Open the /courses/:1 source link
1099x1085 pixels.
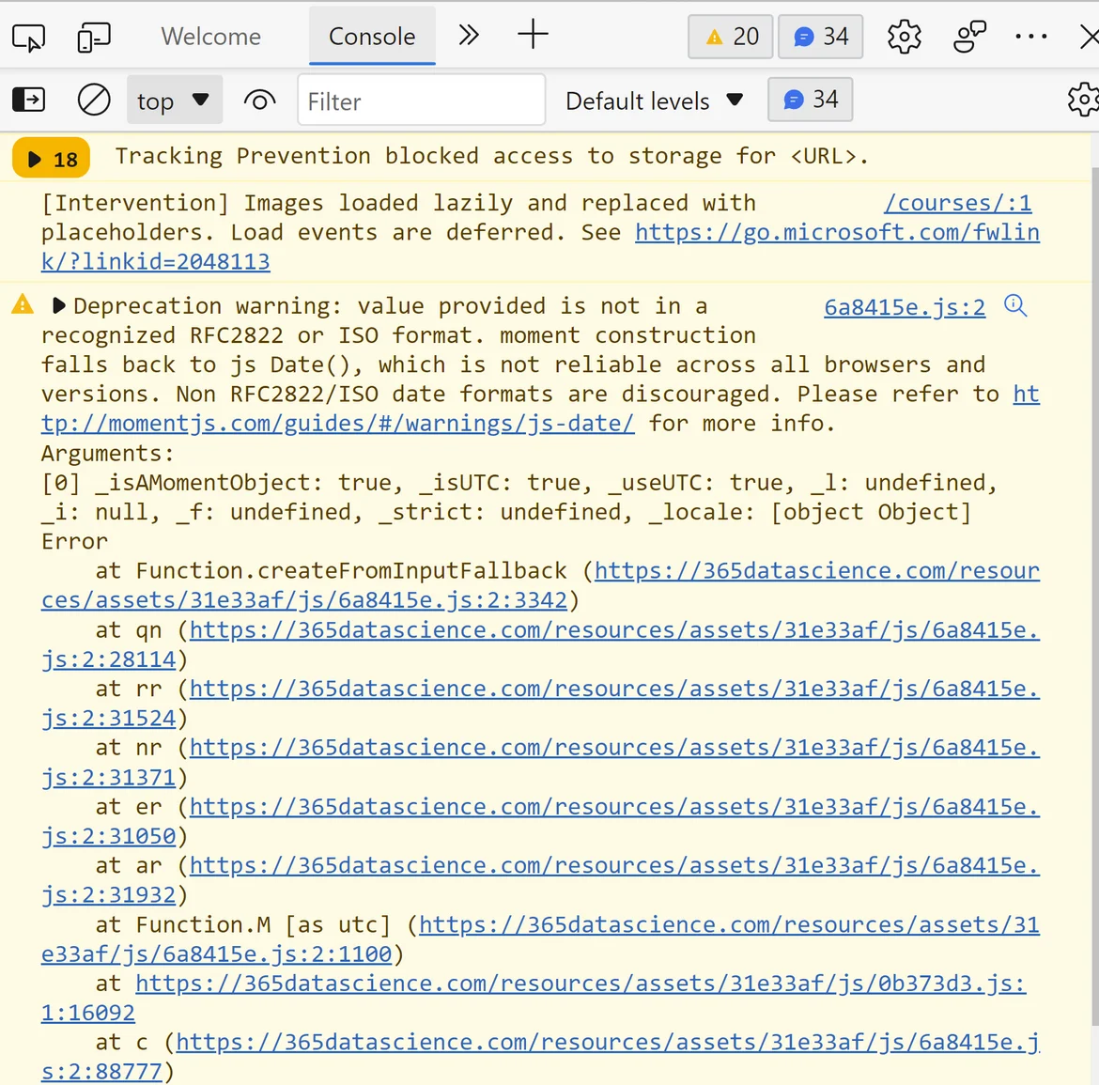[x=957, y=203]
